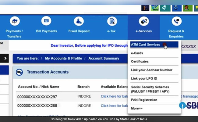Select ATM Card Services from dropdown

pos(145,45)
